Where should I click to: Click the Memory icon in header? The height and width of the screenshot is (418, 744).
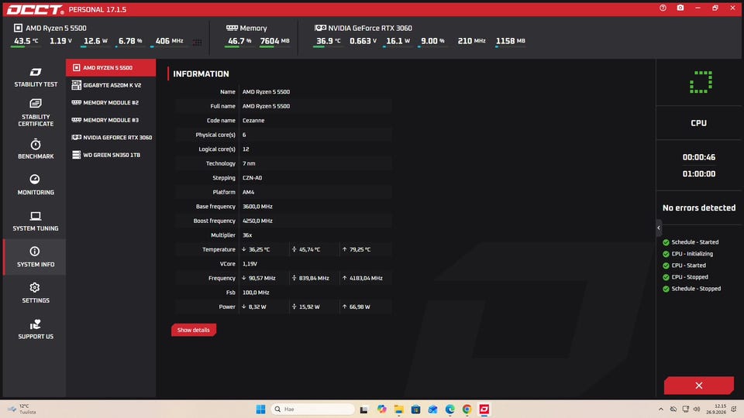[232, 28]
